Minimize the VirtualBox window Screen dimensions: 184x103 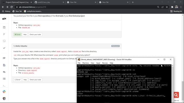coord(158,60)
